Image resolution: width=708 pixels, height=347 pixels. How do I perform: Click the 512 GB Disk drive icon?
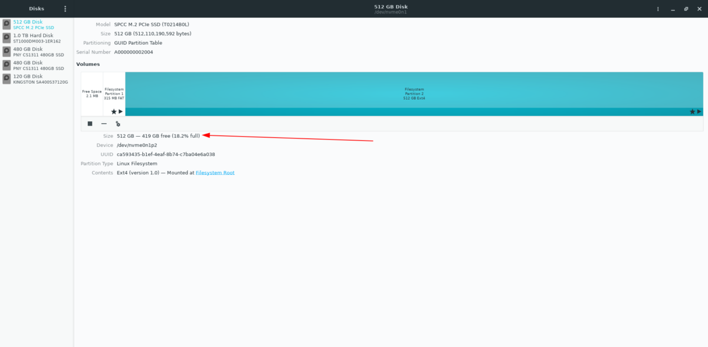[6, 24]
